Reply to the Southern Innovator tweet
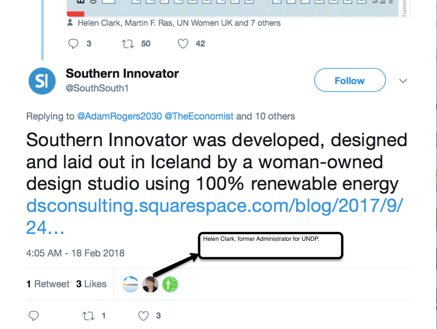The image size is (437, 329). (x=33, y=316)
